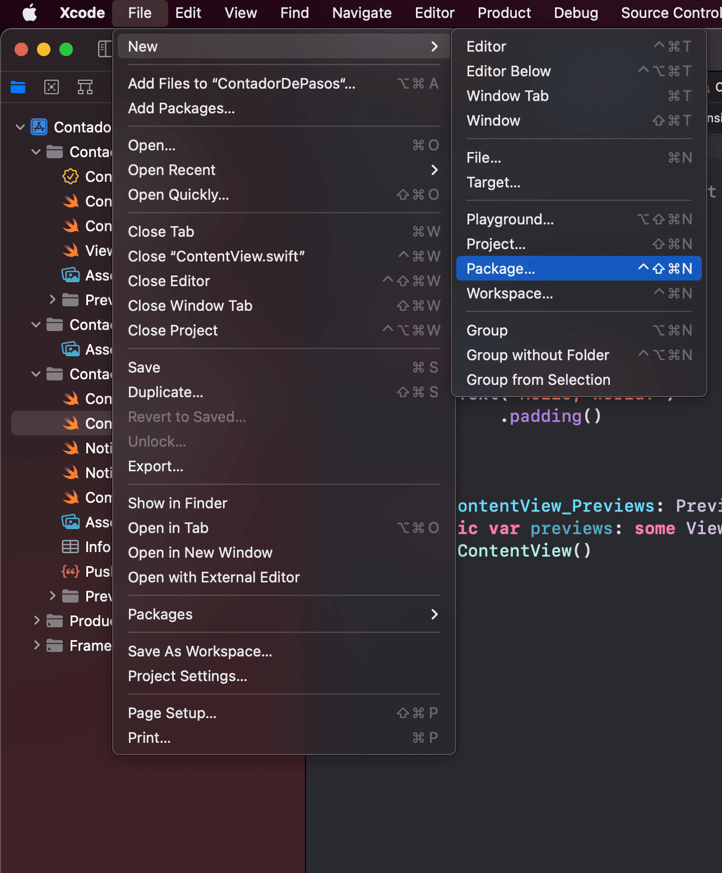
Task: Expand the Products folder
Action: 36,621
